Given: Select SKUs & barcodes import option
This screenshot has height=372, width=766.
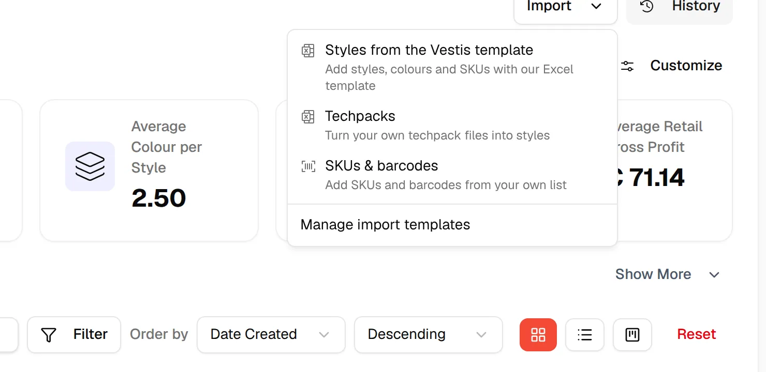Looking at the screenshot, I should click(x=452, y=175).
